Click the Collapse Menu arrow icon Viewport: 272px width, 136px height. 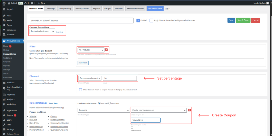pyautogui.click(x=4, y=134)
